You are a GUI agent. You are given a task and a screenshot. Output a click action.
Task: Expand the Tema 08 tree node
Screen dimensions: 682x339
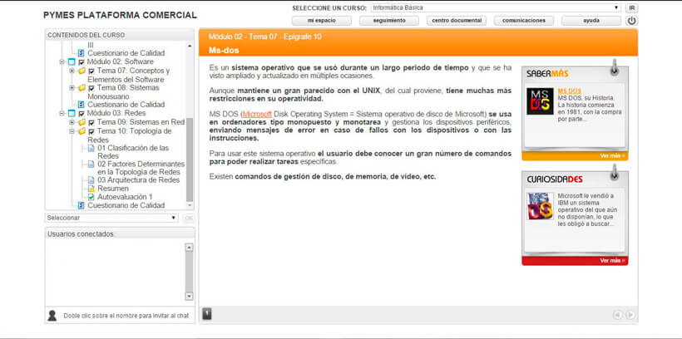pyautogui.click(x=72, y=88)
